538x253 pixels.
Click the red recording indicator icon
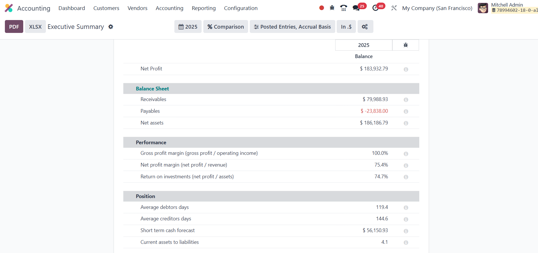[x=321, y=8]
